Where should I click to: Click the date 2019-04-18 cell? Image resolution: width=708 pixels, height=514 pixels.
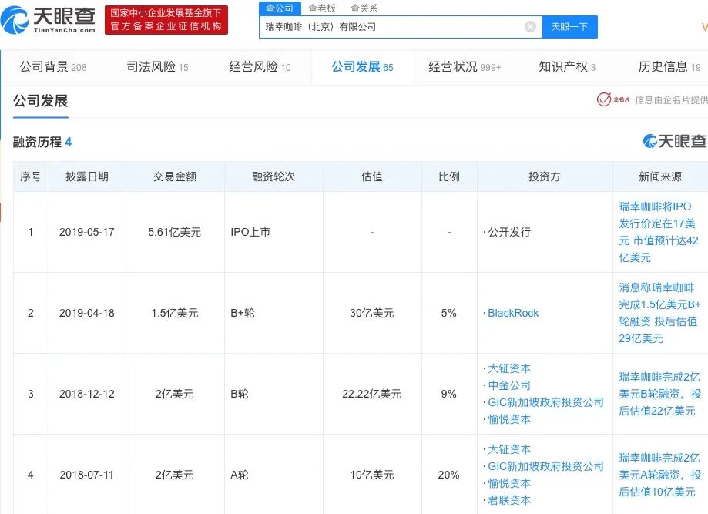click(x=87, y=313)
